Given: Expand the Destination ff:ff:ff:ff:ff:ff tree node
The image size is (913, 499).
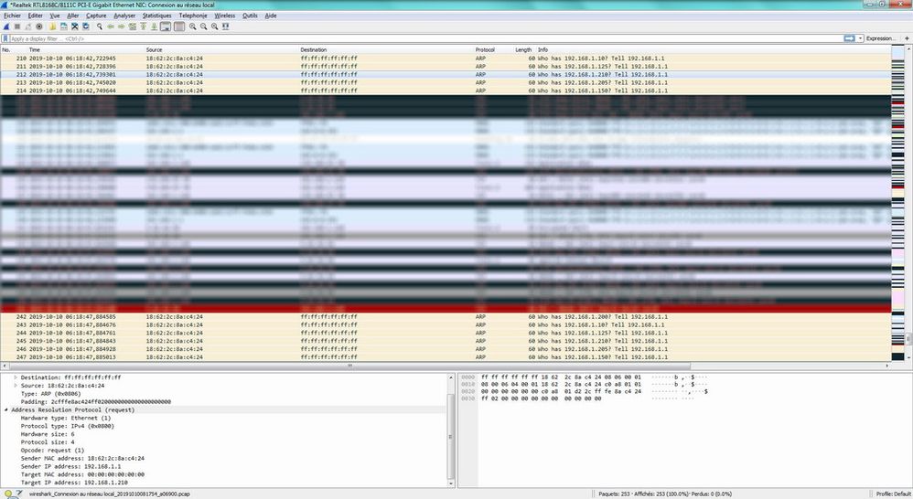Looking at the screenshot, I should (16, 377).
